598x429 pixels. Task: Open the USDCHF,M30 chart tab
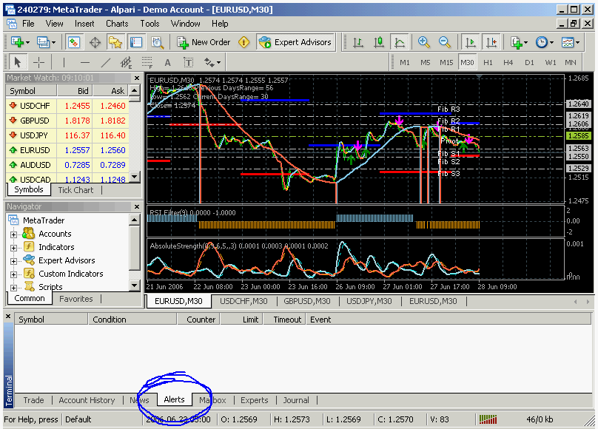pyautogui.click(x=243, y=301)
